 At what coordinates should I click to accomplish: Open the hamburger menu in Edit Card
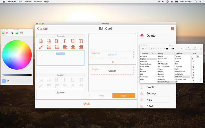click(x=172, y=28)
